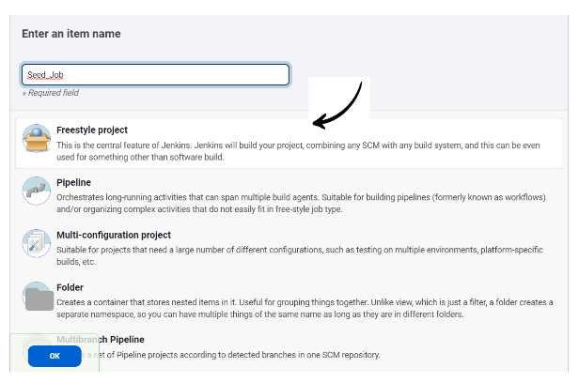The width and height of the screenshot is (579, 383).
Task: Click the gray Folder icon
Action: [39, 298]
